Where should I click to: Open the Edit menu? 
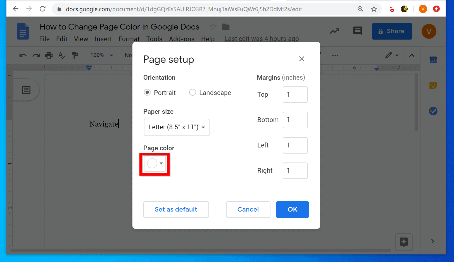pos(62,39)
